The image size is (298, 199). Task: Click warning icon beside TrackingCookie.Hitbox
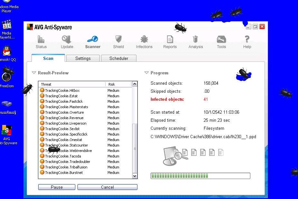click(42, 90)
